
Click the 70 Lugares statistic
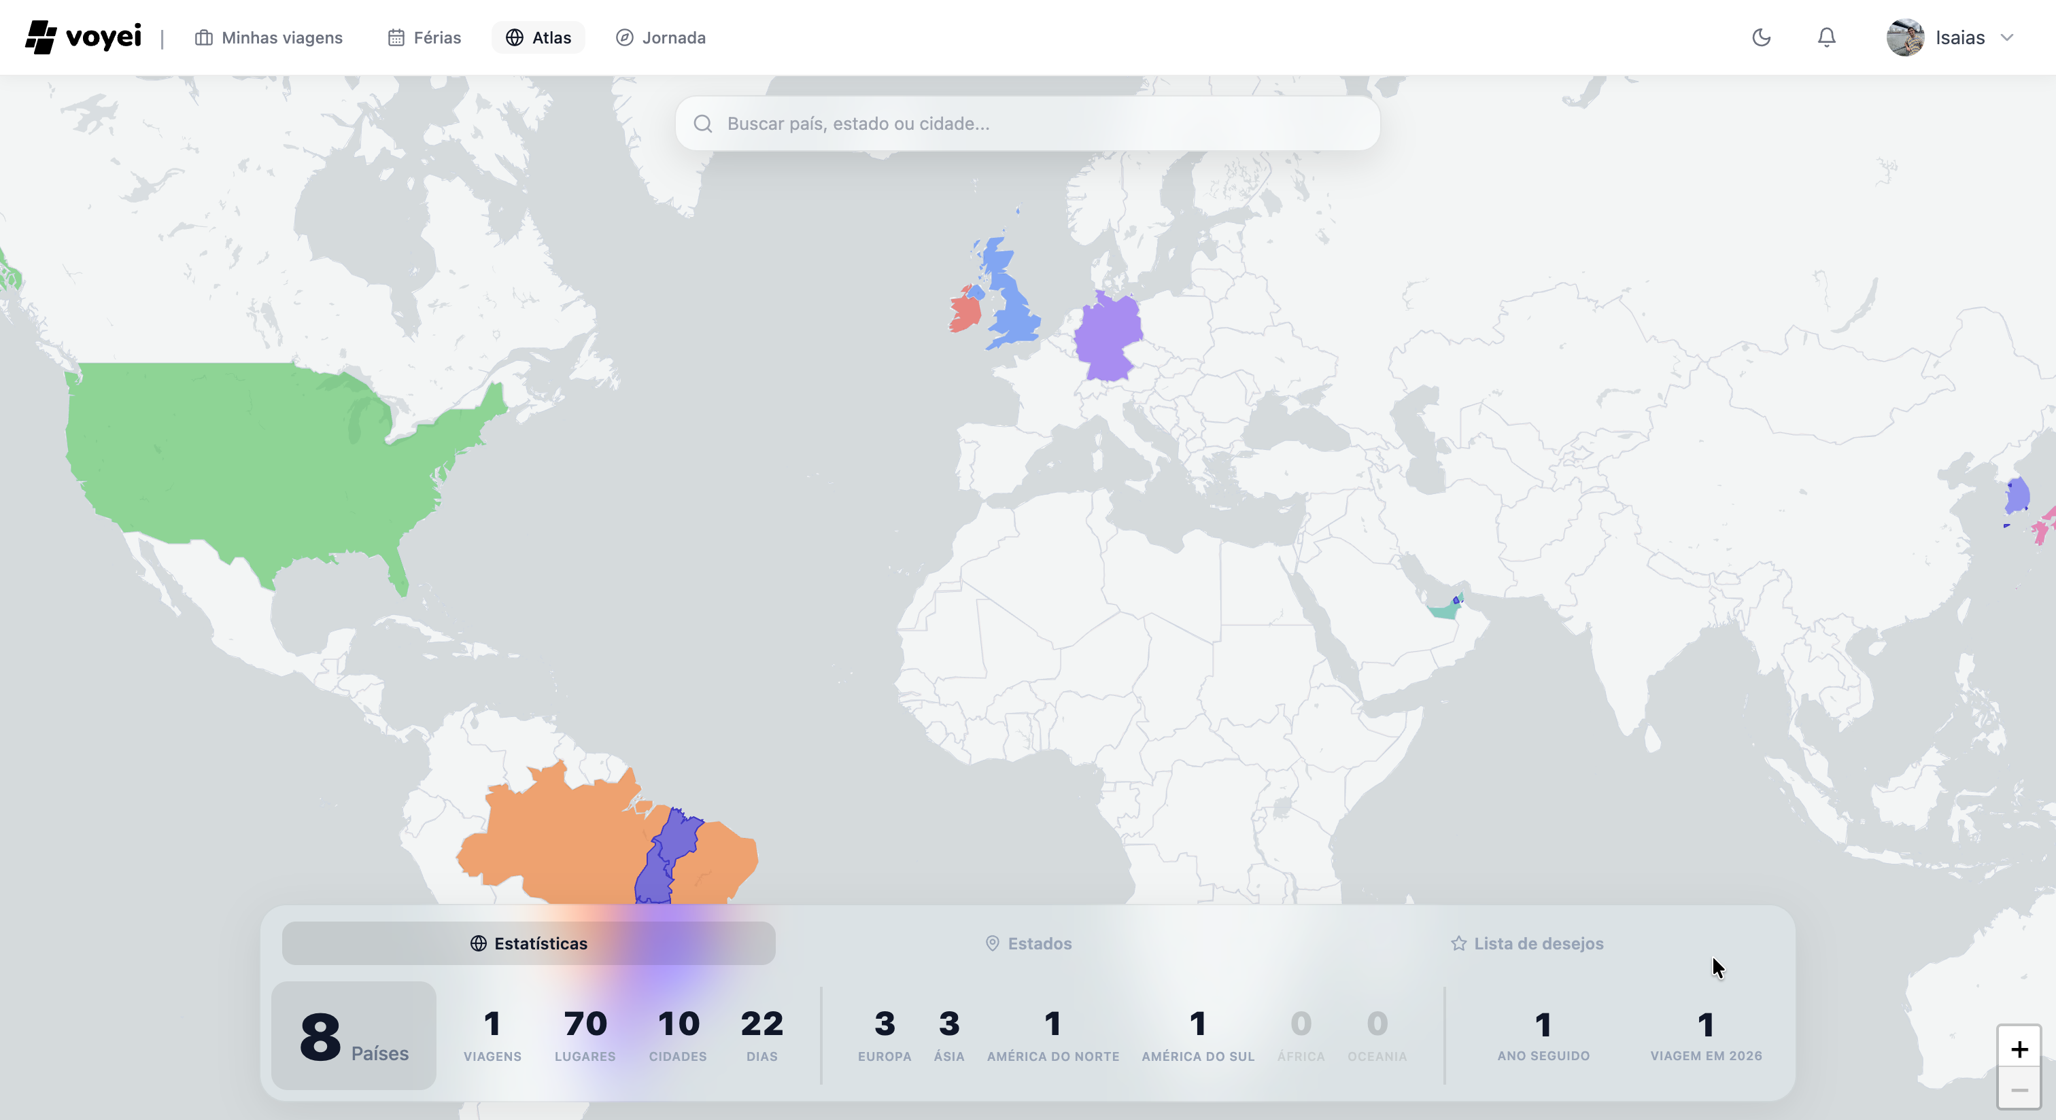(585, 1036)
